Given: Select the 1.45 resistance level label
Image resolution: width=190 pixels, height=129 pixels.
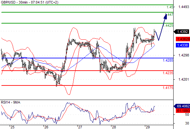Looking at the screenshot, I should pos(170,7).
